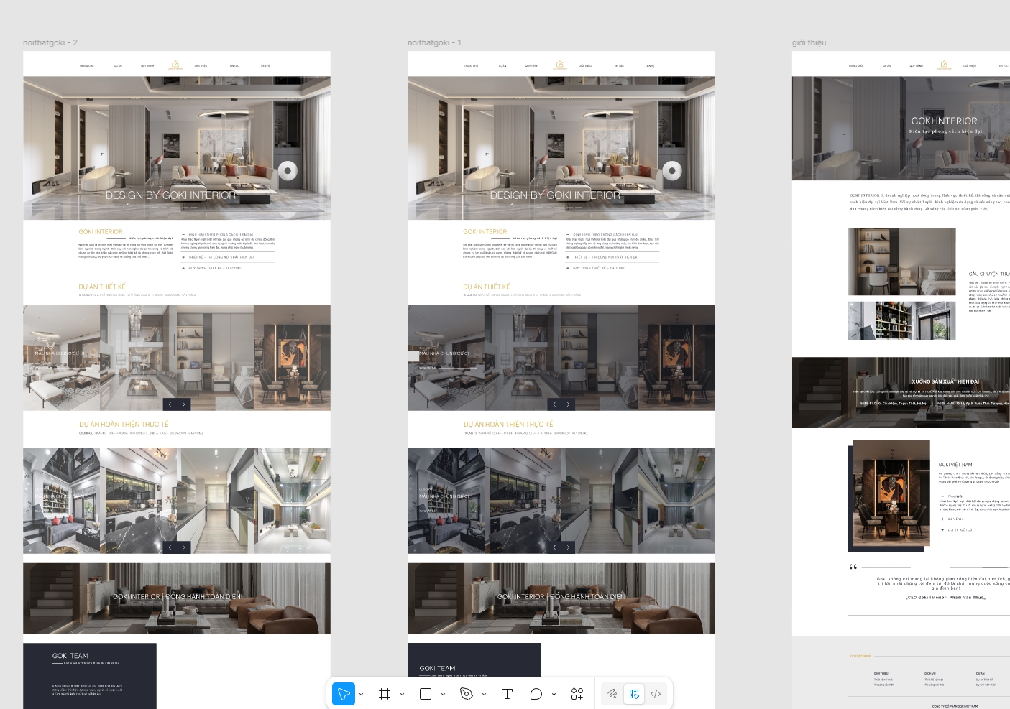Select the Move tool arrow

344,694
